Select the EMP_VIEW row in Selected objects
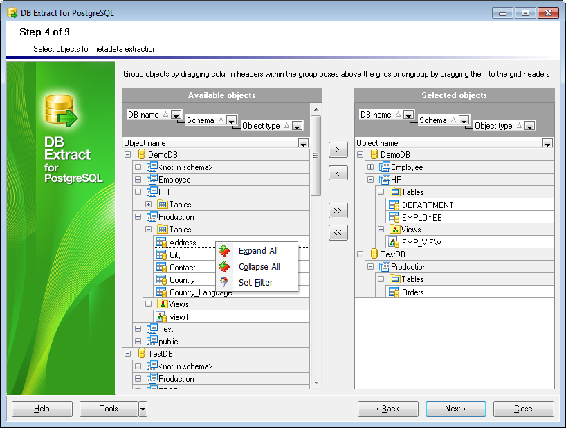The height and width of the screenshot is (428, 566). tap(469, 242)
